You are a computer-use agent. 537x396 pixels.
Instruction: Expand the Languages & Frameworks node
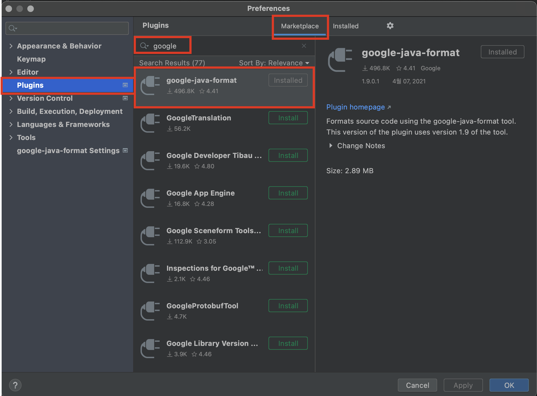[11, 124]
